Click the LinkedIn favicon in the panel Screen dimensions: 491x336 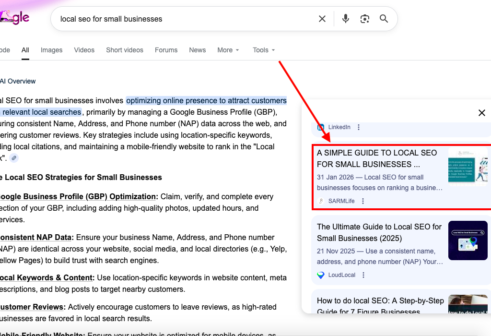click(x=320, y=127)
